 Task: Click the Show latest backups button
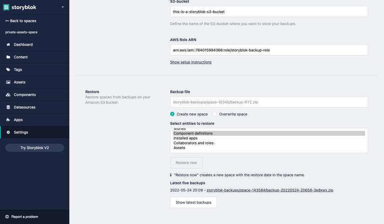click(x=193, y=203)
